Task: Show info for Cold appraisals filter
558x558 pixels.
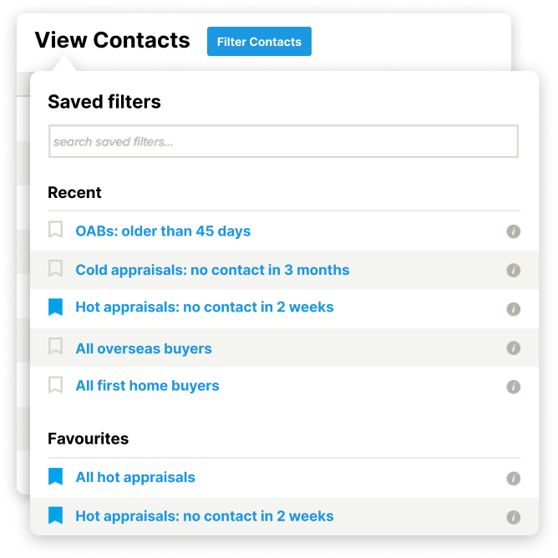Action: (513, 270)
